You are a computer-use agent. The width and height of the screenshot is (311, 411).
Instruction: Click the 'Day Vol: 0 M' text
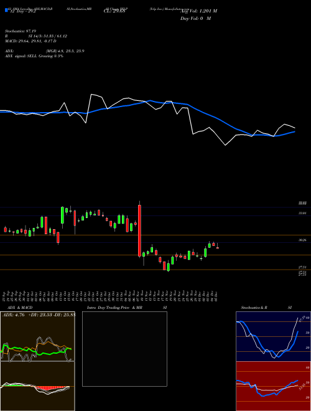[x=195, y=18]
